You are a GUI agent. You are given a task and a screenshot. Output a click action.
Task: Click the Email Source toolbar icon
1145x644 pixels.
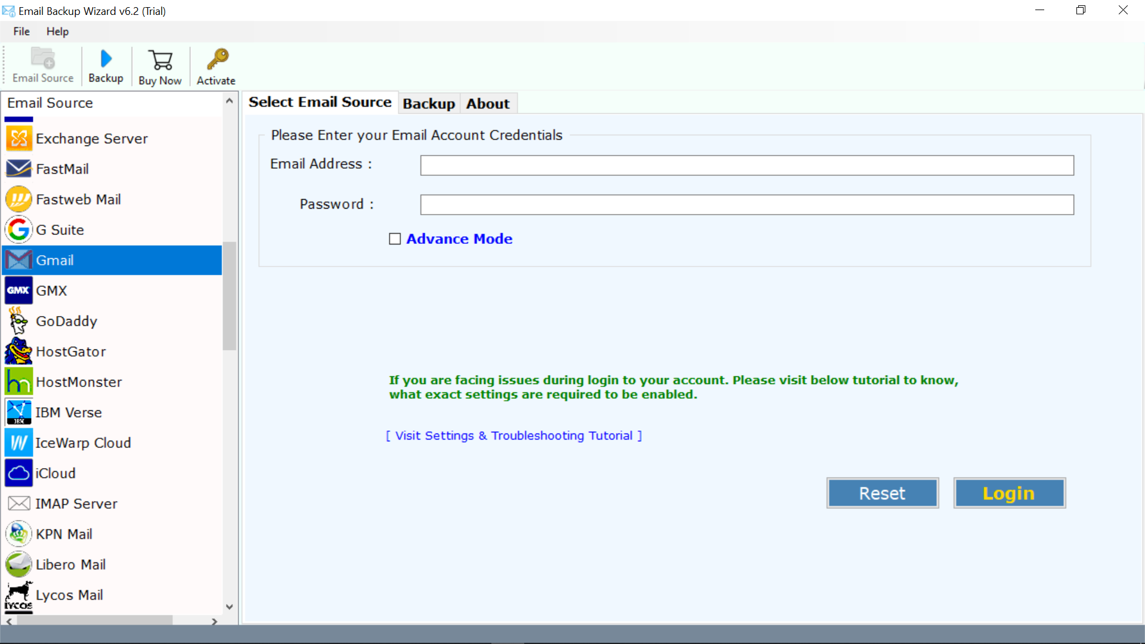43,58
